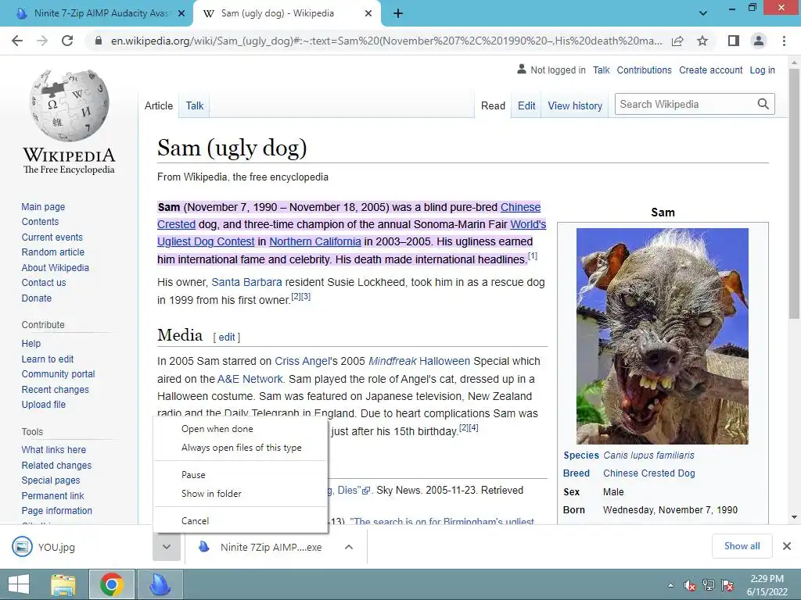This screenshot has width=801, height=600.
Task: Select the Read tab
Action: (493, 105)
